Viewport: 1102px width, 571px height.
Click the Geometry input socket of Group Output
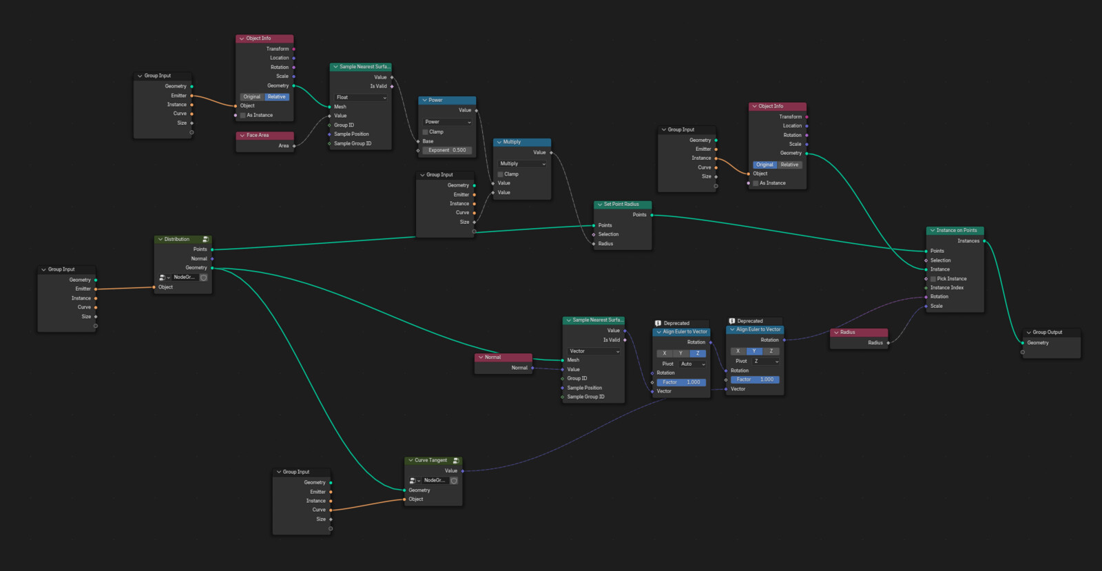tap(1023, 343)
